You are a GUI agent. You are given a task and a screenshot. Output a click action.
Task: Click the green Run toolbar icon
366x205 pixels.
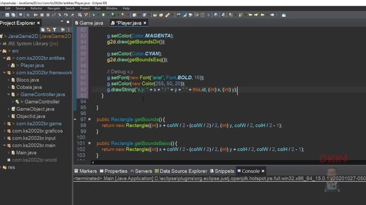[x=103, y=15]
